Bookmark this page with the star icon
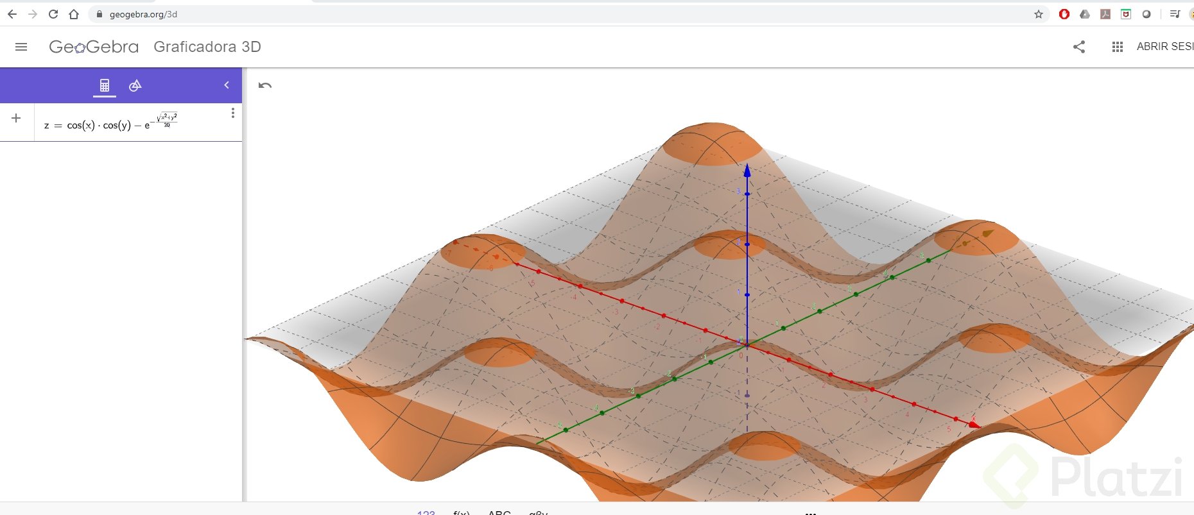The height and width of the screenshot is (515, 1194). 1039,14
